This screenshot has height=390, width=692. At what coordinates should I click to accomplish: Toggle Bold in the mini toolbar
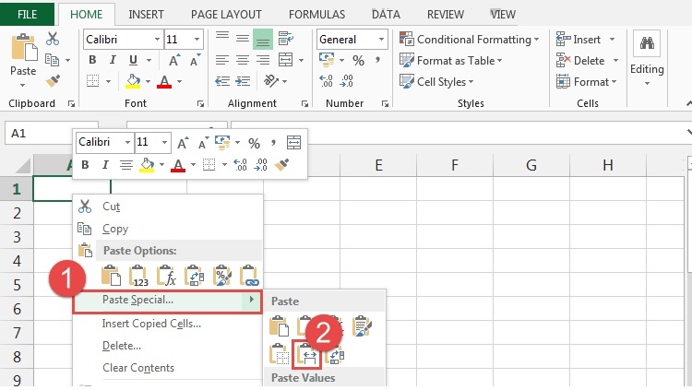coord(85,165)
